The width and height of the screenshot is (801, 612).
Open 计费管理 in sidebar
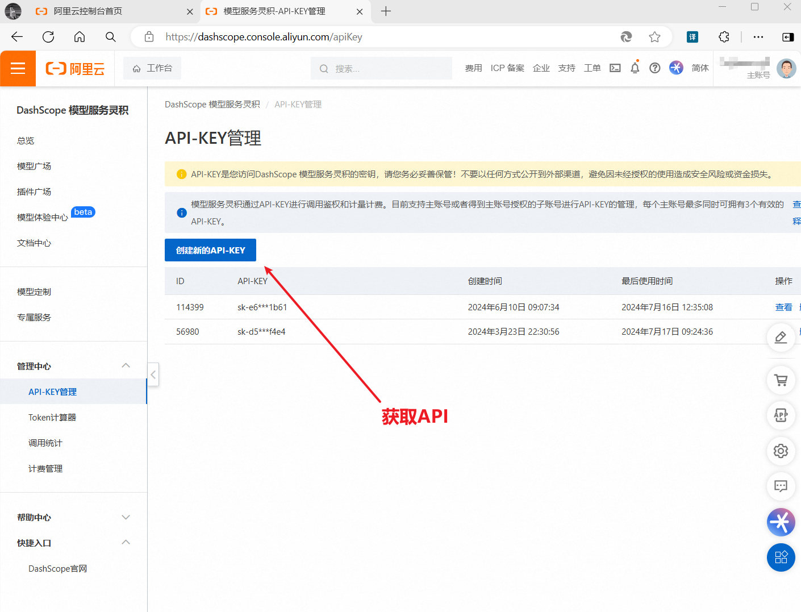45,468
